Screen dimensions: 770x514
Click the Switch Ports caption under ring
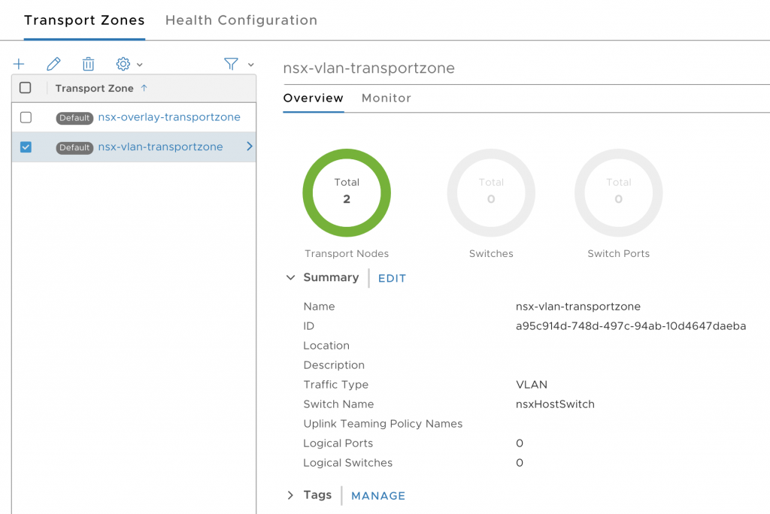tap(619, 254)
